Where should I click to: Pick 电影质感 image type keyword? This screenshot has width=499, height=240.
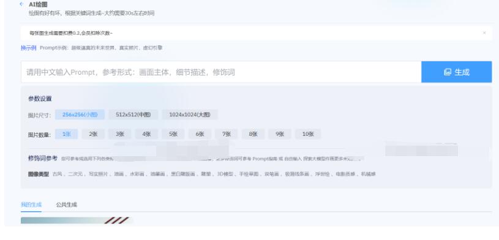[345, 174]
